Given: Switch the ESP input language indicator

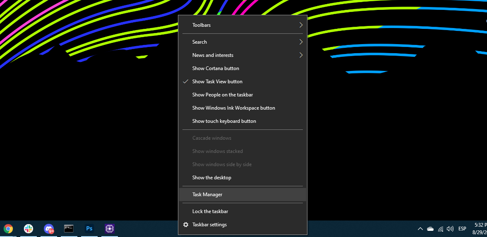Looking at the screenshot, I should [x=462, y=229].
